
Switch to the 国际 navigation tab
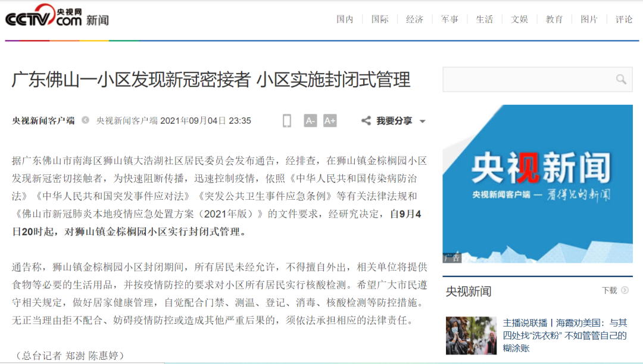380,18
